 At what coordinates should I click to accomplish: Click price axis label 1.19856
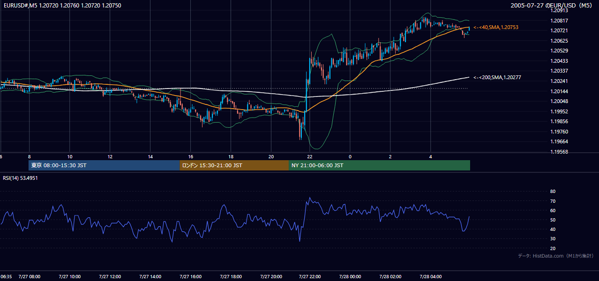(559, 121)
